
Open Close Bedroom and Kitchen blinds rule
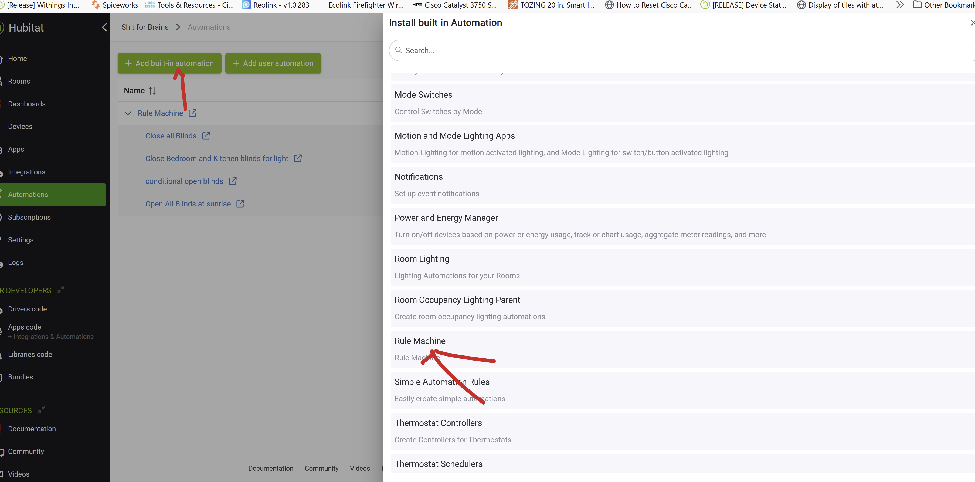tap(216, 159)
